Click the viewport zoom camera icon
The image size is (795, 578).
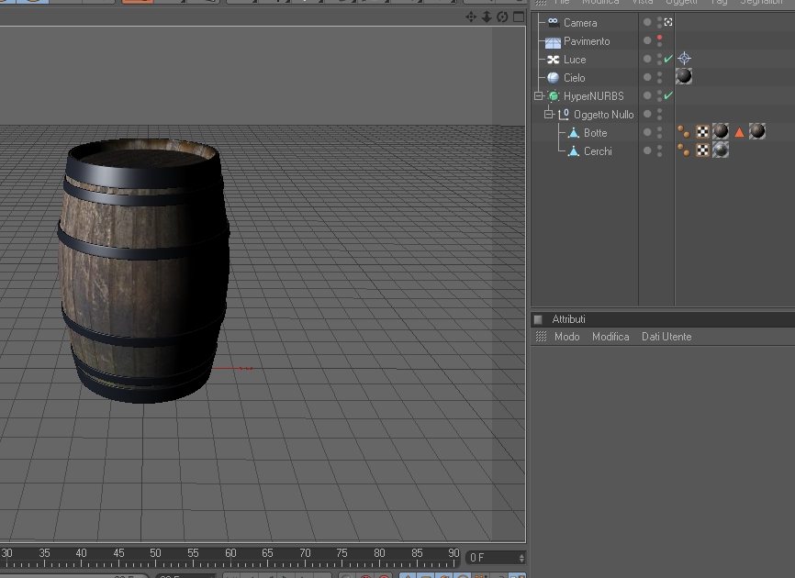click(487, 17)
